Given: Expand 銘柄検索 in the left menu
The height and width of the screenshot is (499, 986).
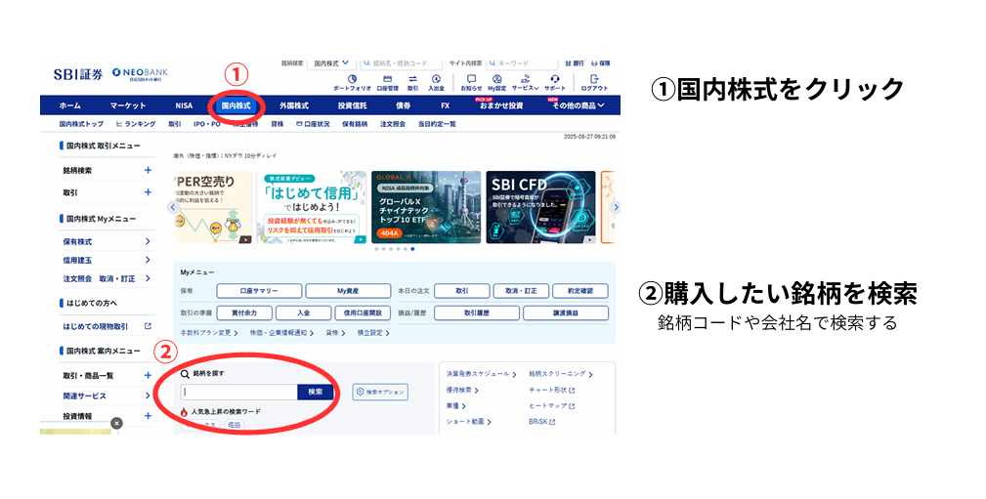Looking at the screenshot, I should point(148,170).
